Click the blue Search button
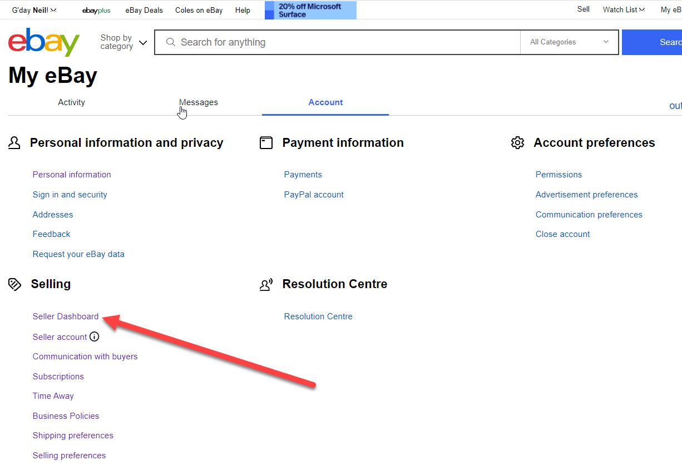Screen dimensions: 682x475 [x=652, y=42]
